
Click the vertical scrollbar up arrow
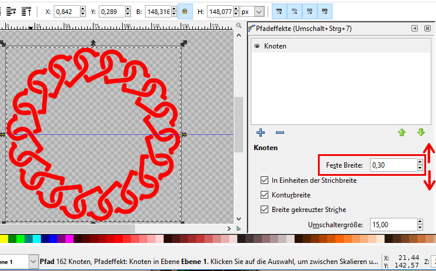pyautogui.click(x=238, y=35)
